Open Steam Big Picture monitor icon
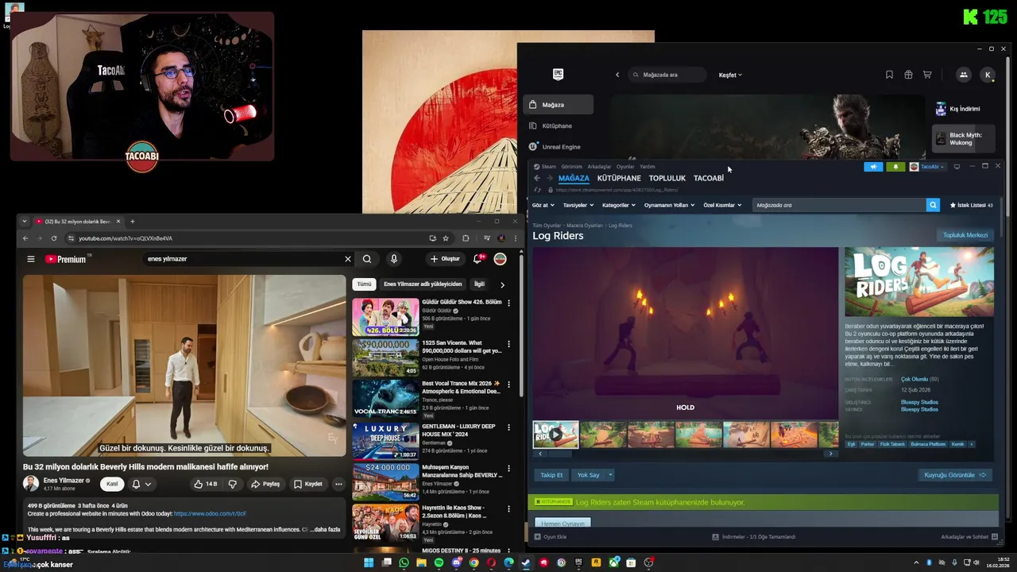Image resolution: width=1017 pixels, height=572 pixels. (x=957, y=167)
